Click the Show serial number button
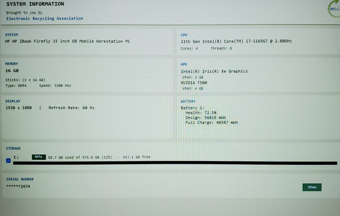 click(x=312, y=187)
